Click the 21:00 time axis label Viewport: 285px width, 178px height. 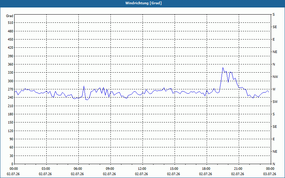click(238, 169)
